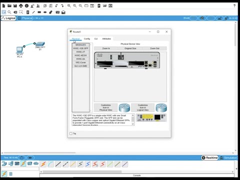Choose the Draw Rectangle tool

point(39,12)
